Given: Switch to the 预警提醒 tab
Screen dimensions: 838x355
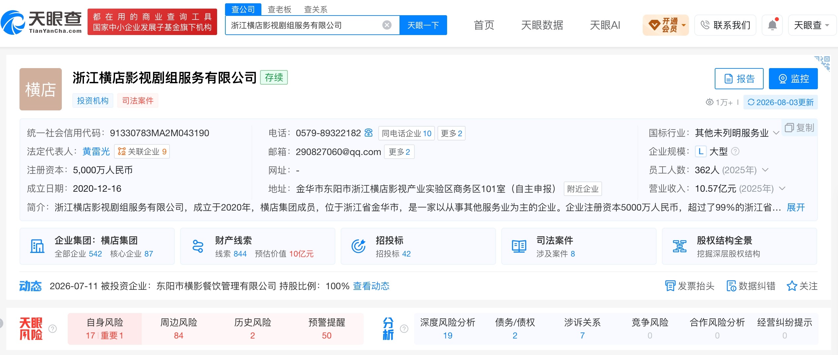Looking at the screenshot, I should point(327,329).
